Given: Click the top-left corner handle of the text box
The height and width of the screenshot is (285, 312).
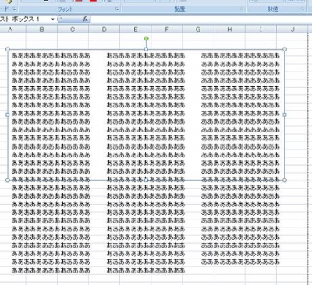Looking at the screenshot, I should (8, 49).
